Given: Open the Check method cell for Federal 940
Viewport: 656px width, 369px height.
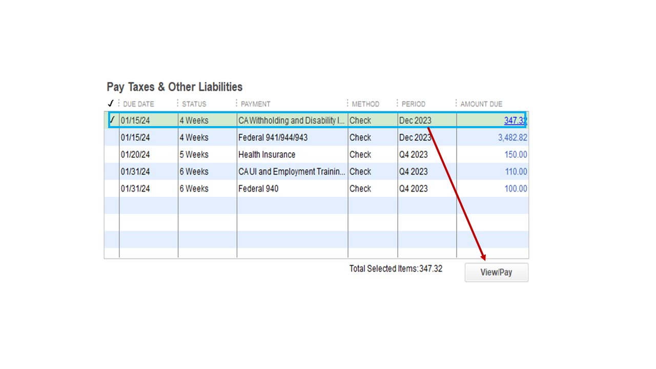Looking at the screenshot, I should point(360,189).
